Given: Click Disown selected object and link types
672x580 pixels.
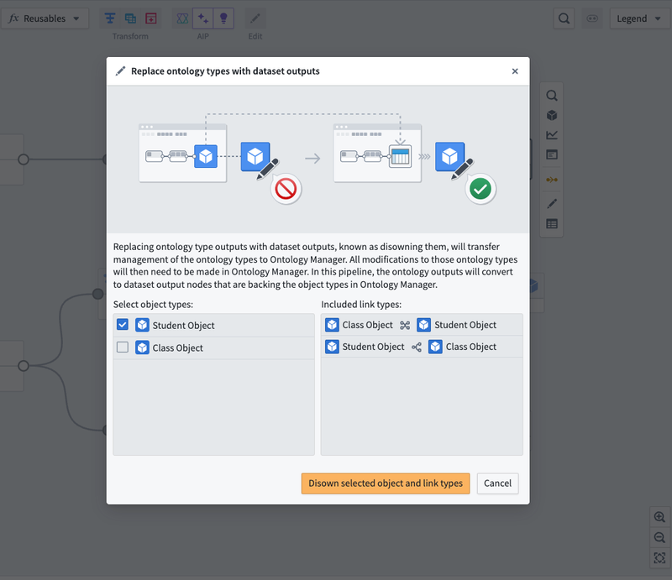Looking at the screenshot, I should click(x=386, y=483).
